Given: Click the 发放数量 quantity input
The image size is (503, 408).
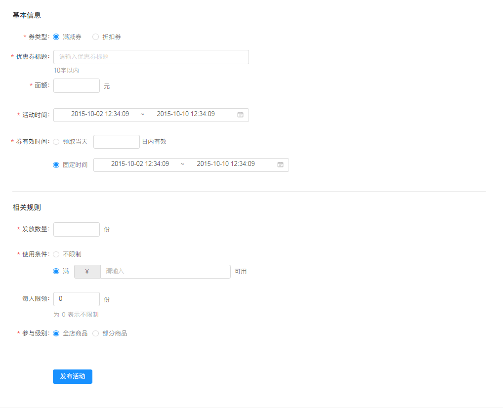Looking at the screenshot, I should pos(76,229).
